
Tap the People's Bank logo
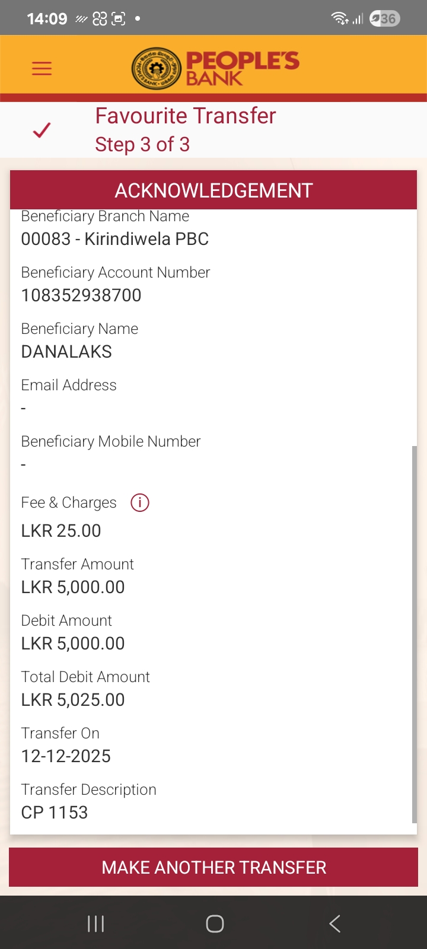pyautogui.click(x=215, y=68)
